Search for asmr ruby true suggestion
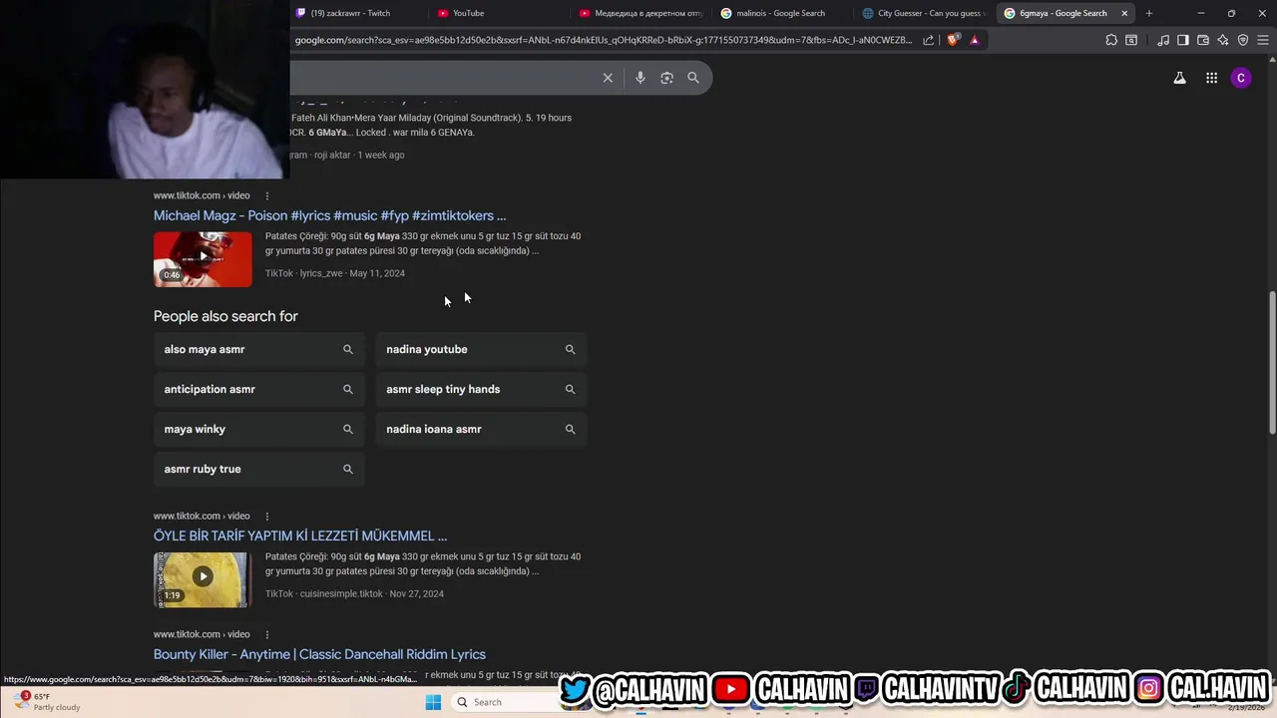Viewport: 1277px width, 718px height. pos(259,469)
